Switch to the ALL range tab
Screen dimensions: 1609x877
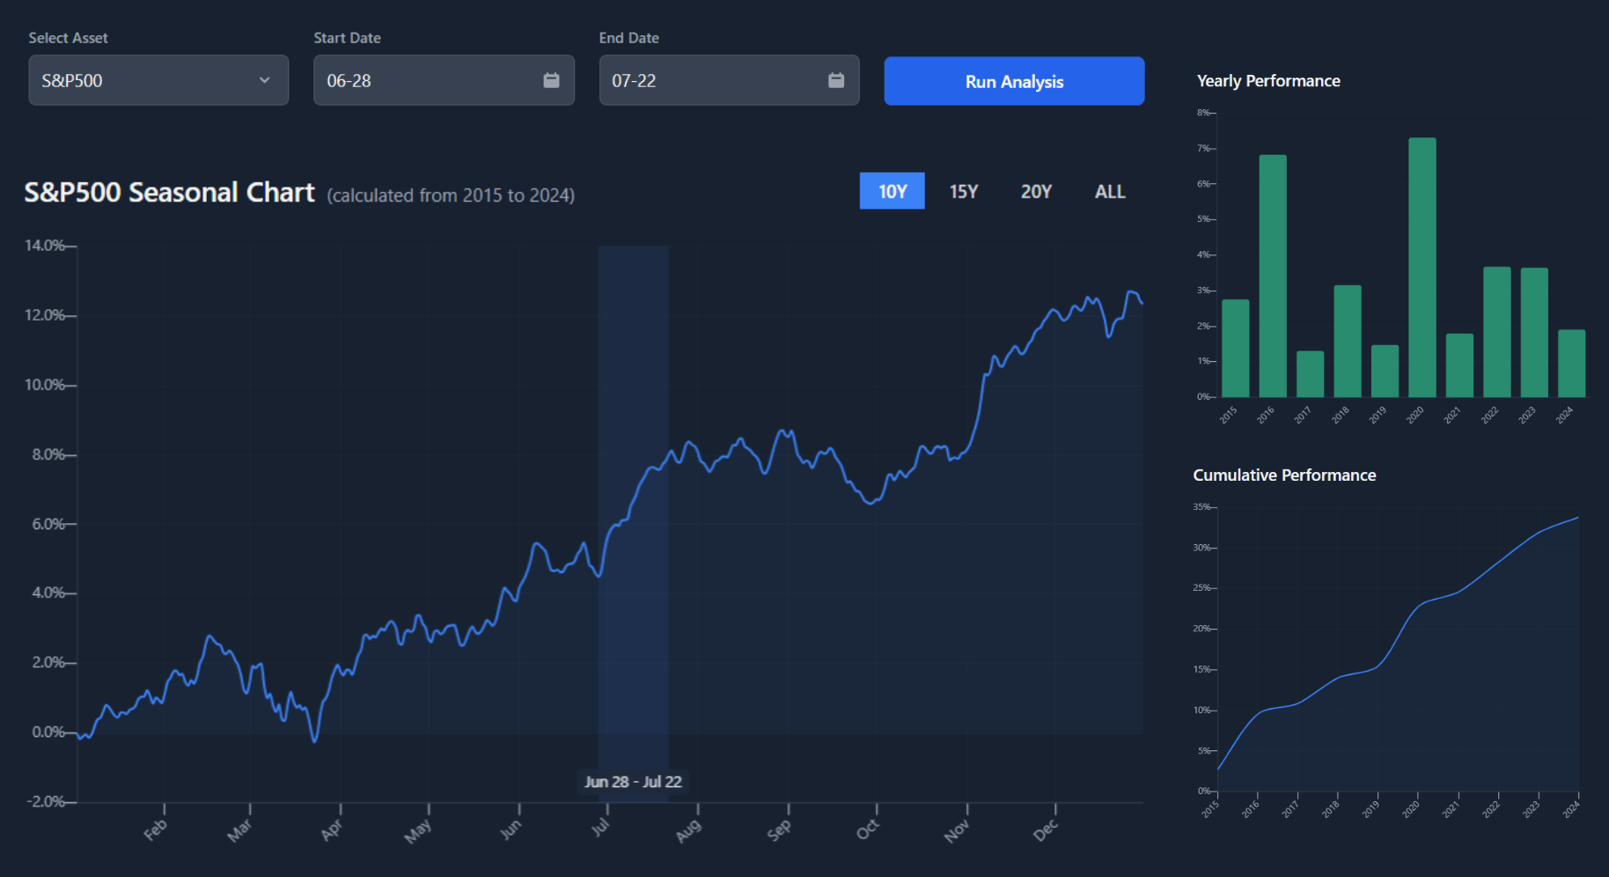coord(1110,191)
